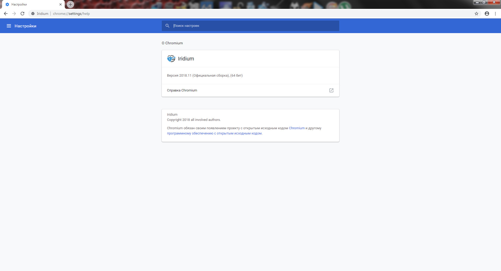Click the search magnifier icon

[168, 26]
